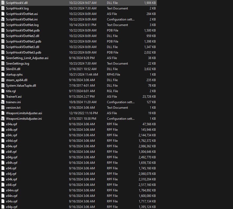233x209 pixels.
Task: Select file name x64i.rpf
Action: pos(11,168)
